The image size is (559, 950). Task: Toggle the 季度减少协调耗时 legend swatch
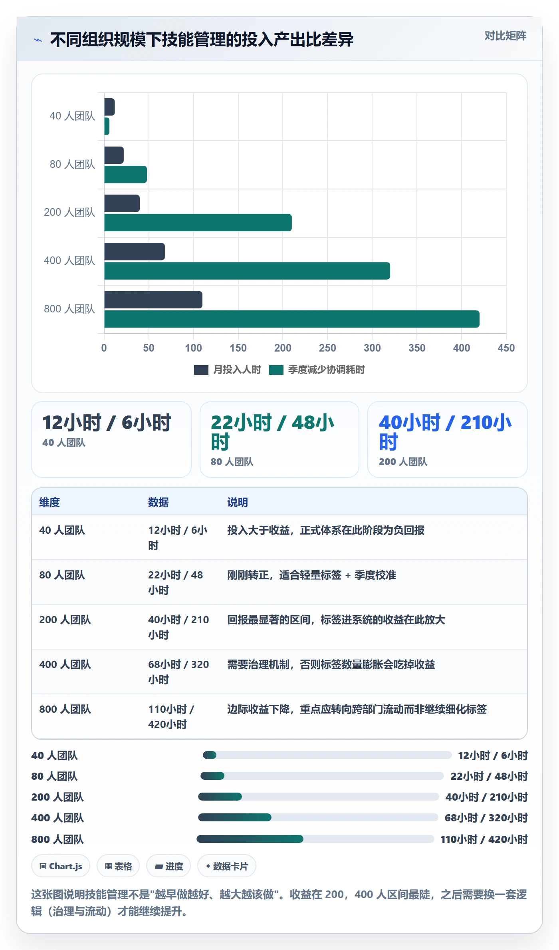pyautogui.click(x=276, y=370)
